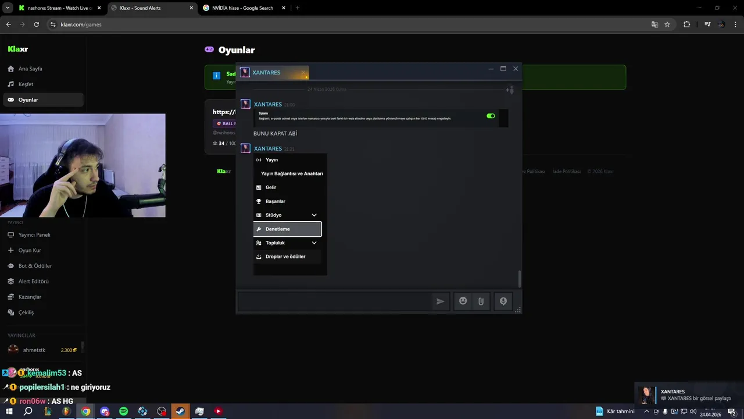Open Spotify from taskbar
The width and height of the screenshot is (744, 419).
click(123, 411)
